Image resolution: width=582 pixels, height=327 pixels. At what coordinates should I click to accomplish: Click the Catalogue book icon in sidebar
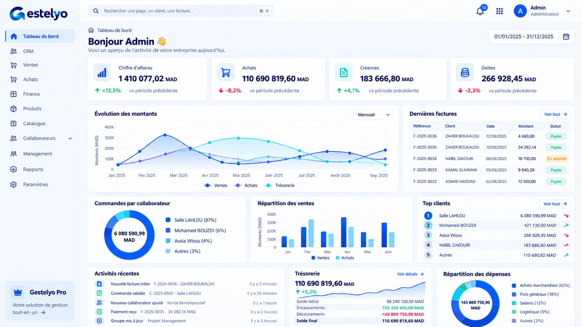click(x=13, y=124)
